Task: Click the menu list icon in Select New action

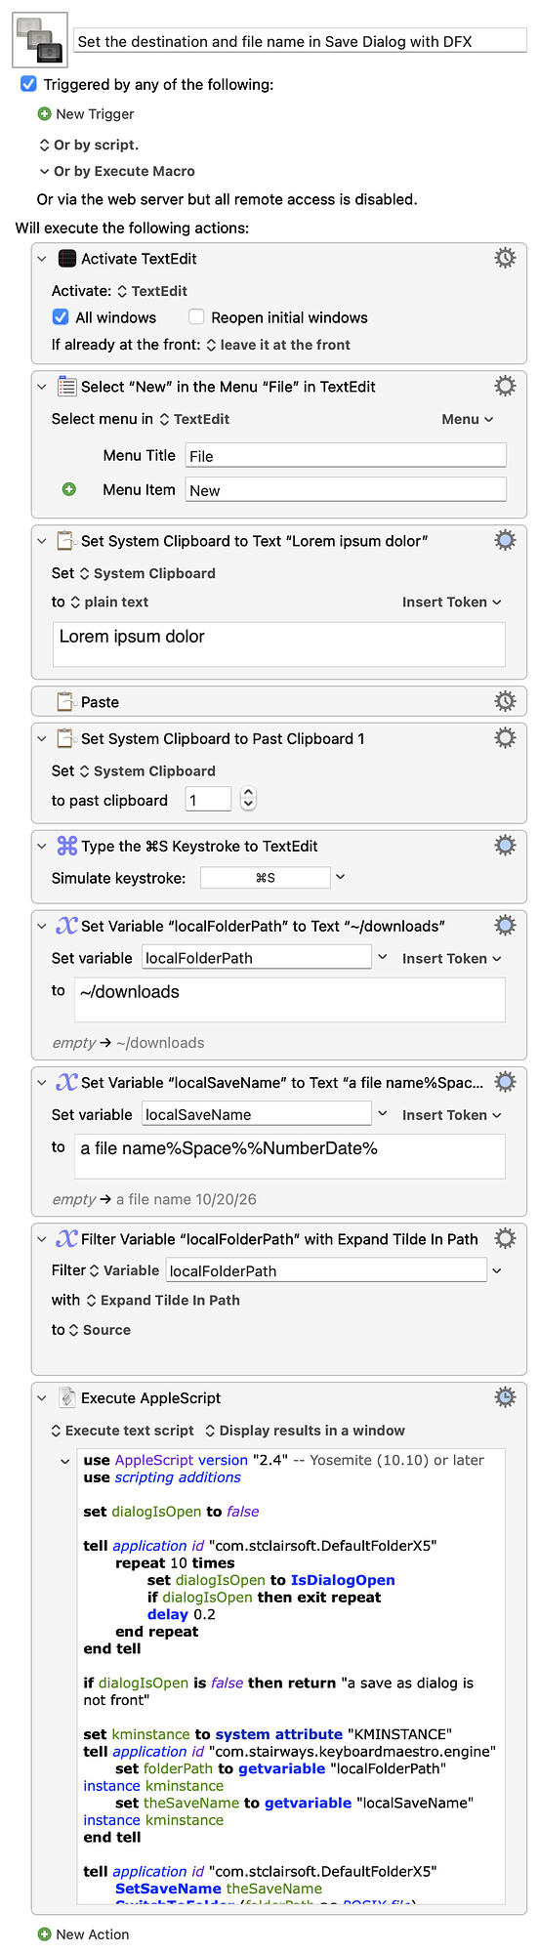Action: (67, 387)
